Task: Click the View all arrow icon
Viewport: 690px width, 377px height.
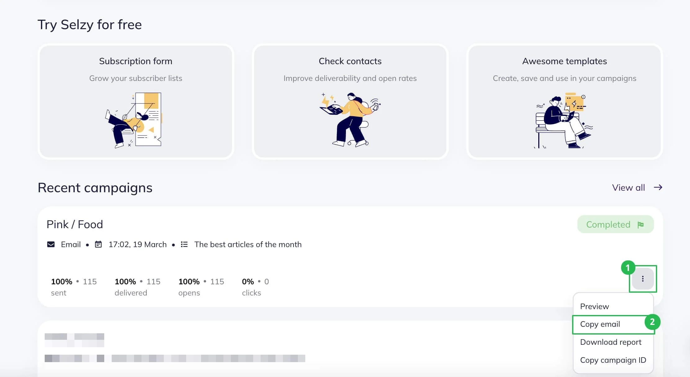Action: tap(658, 187)
